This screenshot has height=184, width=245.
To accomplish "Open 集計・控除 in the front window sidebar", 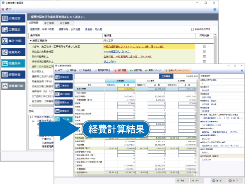I will coord(64,94).
